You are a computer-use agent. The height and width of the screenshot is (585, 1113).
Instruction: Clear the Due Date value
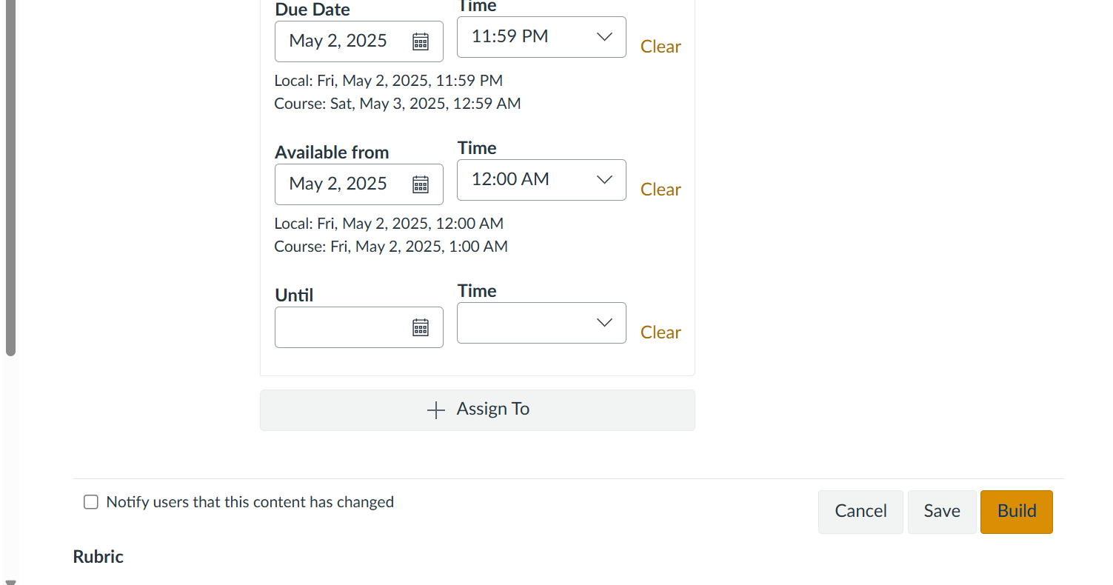(661, 47)
